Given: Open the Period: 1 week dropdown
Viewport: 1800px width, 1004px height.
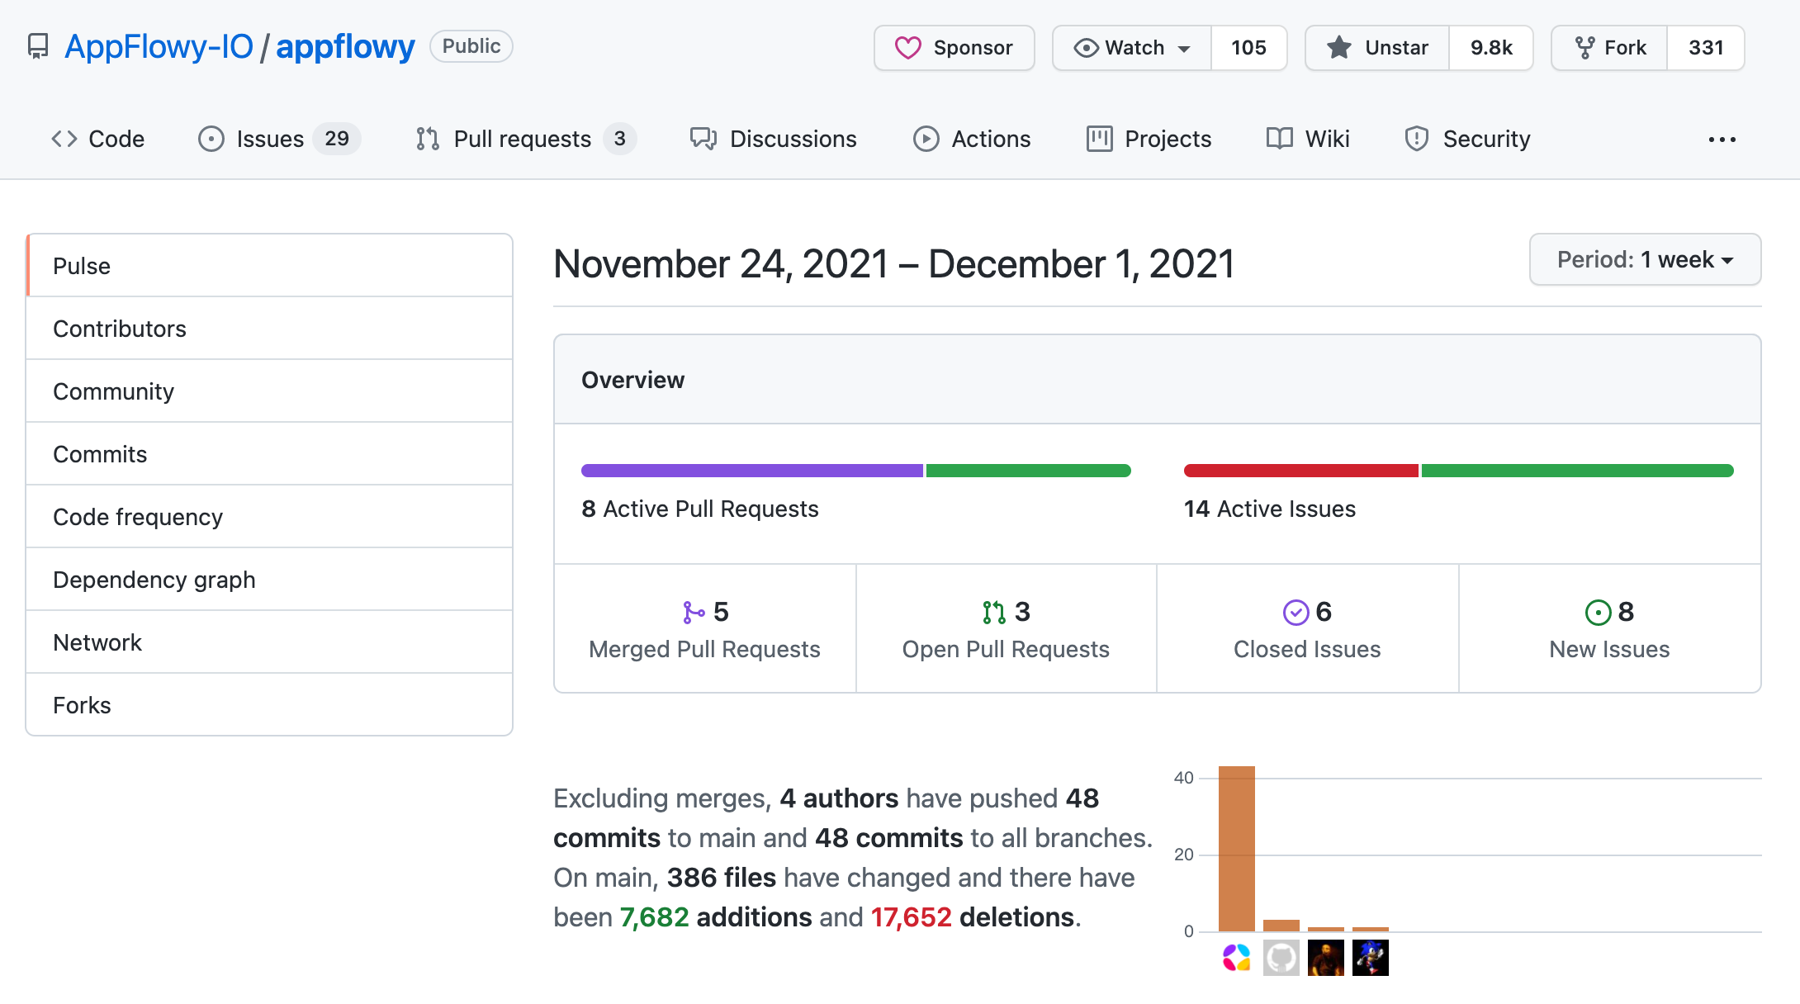Looking at the screenshot, I should [1645, 259].
